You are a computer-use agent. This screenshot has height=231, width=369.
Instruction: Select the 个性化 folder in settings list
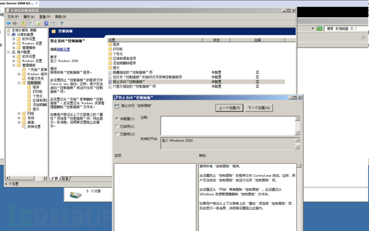[x=117, y=54]
